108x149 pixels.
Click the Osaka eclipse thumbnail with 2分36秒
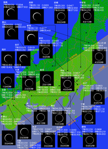(24, 132)
